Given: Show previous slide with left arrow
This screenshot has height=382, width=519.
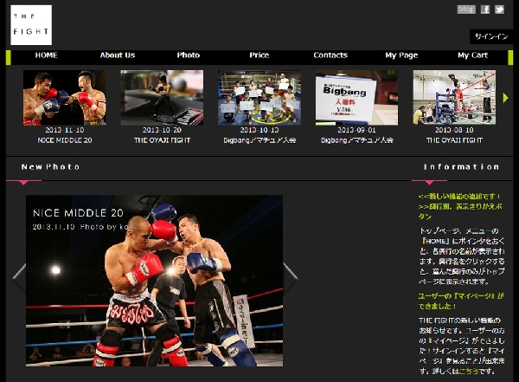Looking at the screenshot, I should 19,278.
